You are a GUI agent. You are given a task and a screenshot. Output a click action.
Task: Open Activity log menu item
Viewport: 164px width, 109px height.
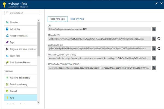click(x=21, y=29)
